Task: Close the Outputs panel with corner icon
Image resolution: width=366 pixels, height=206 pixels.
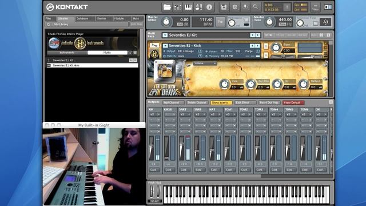Action: (x=331, y=102)
